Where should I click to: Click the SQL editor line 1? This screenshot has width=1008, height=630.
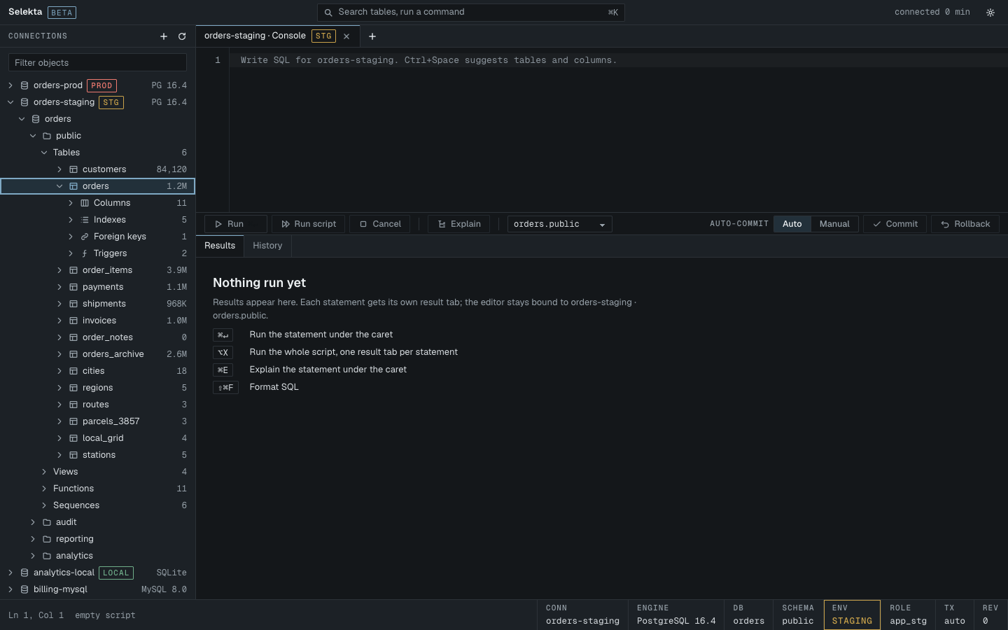[619, 60]
